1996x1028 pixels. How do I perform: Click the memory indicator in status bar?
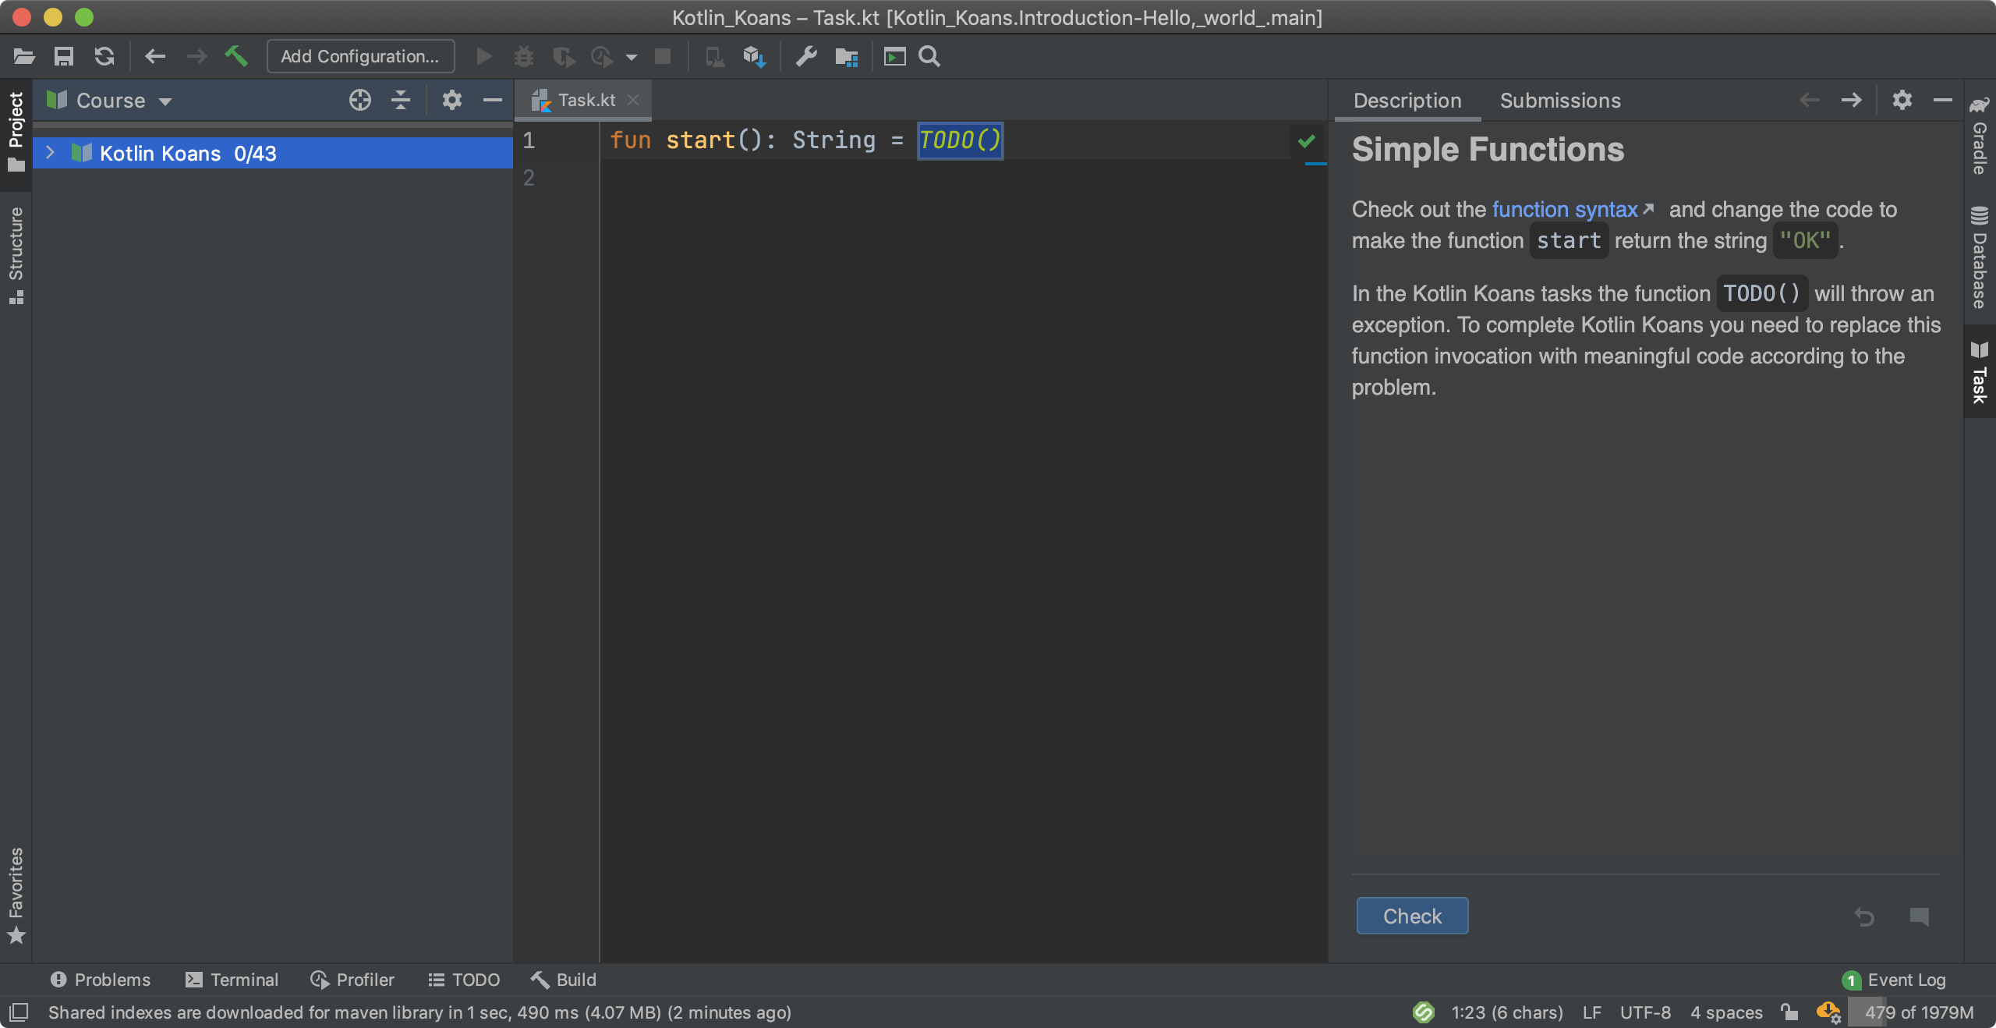pos(1918,1012)
